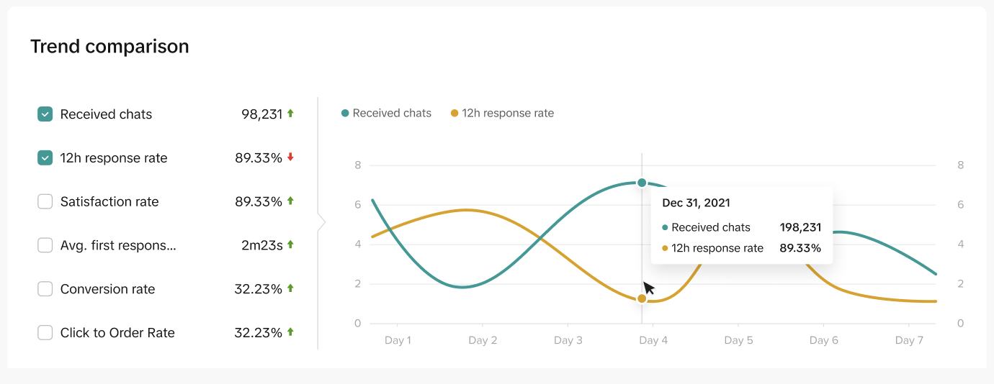Enable the Click to Order Rate checkbox
Viewport: 994px width, 384px height.
click(45, 333)
